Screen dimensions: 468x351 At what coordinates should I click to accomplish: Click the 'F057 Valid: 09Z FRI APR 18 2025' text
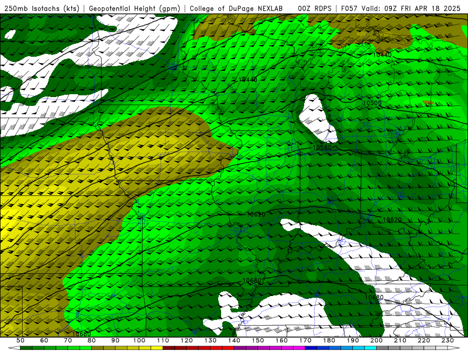pos(401,8)
